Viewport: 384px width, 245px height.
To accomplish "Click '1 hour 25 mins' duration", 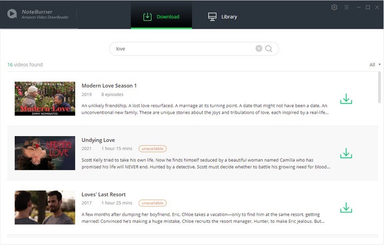I will (117, 203).
